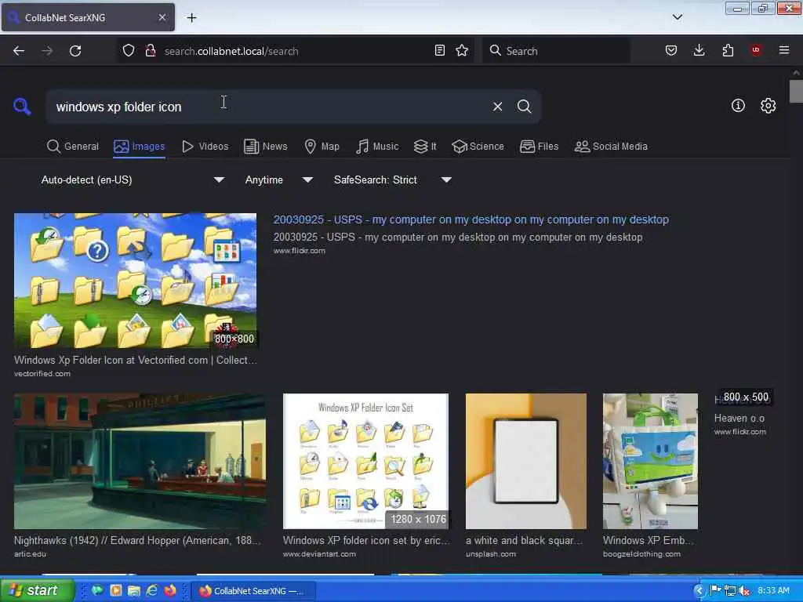Launch Firefox from the quick launch bar

point(170,590)
